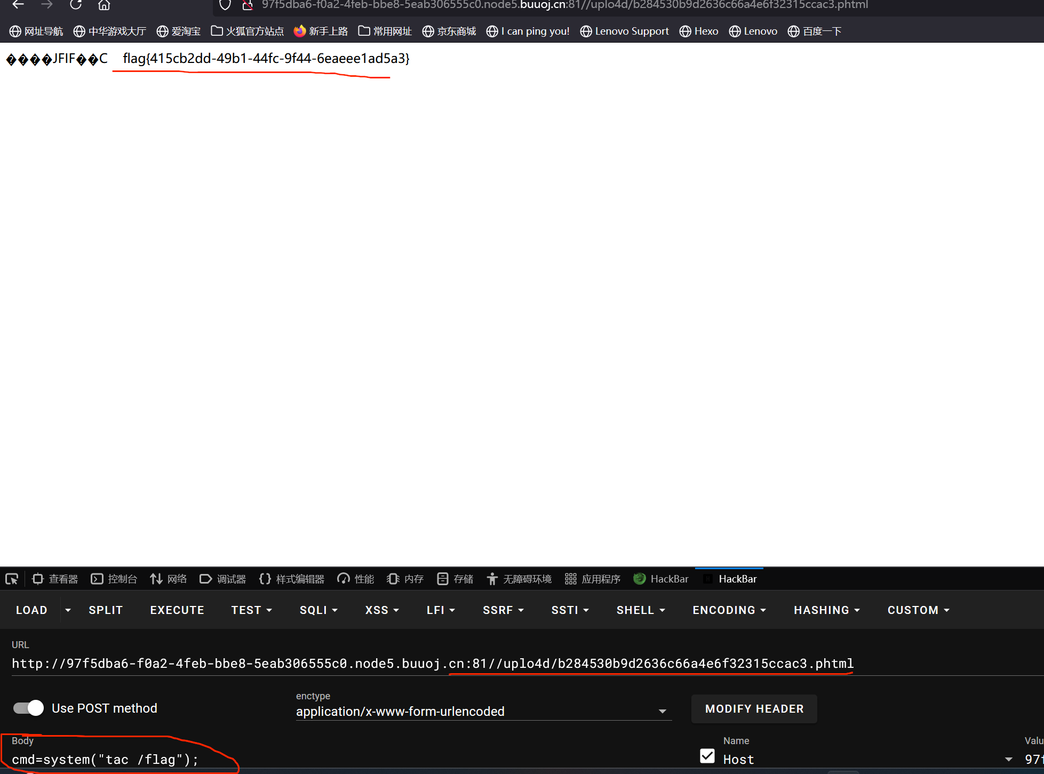Image resolution: width=1044 pixels, height=774 pixels.
Task: Switch to the green HackBar tab
Action: click(661, 579)
